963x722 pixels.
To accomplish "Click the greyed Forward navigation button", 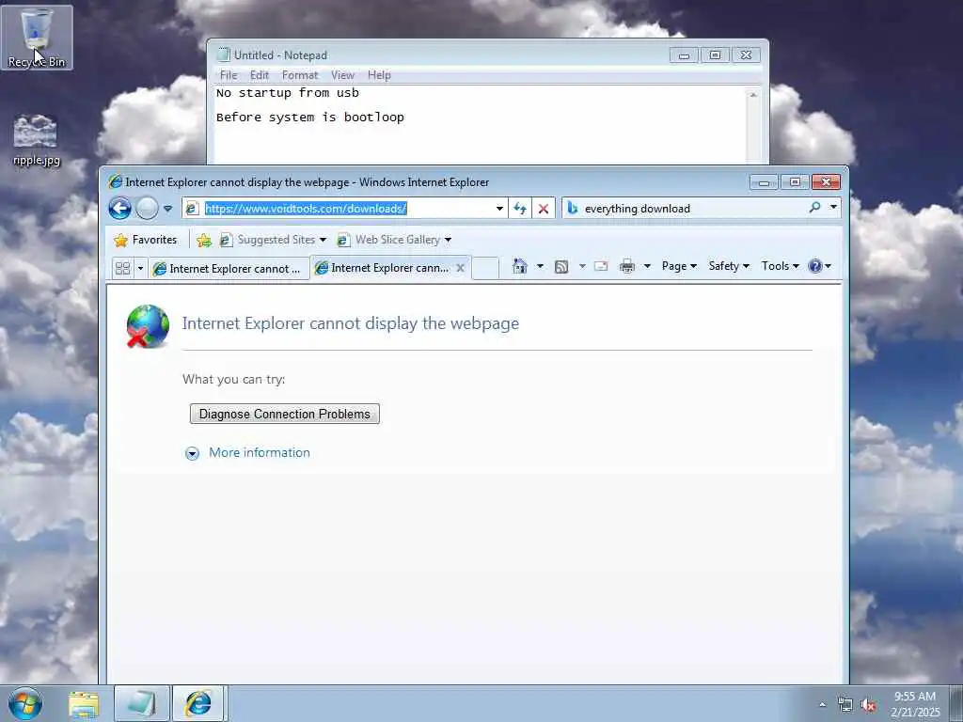I will 147,208.
